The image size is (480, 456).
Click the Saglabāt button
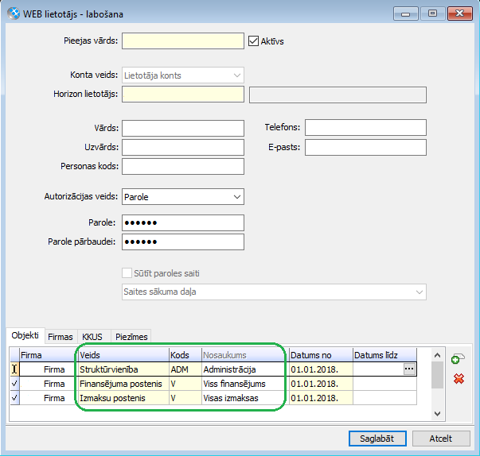(x=377, y=439)
